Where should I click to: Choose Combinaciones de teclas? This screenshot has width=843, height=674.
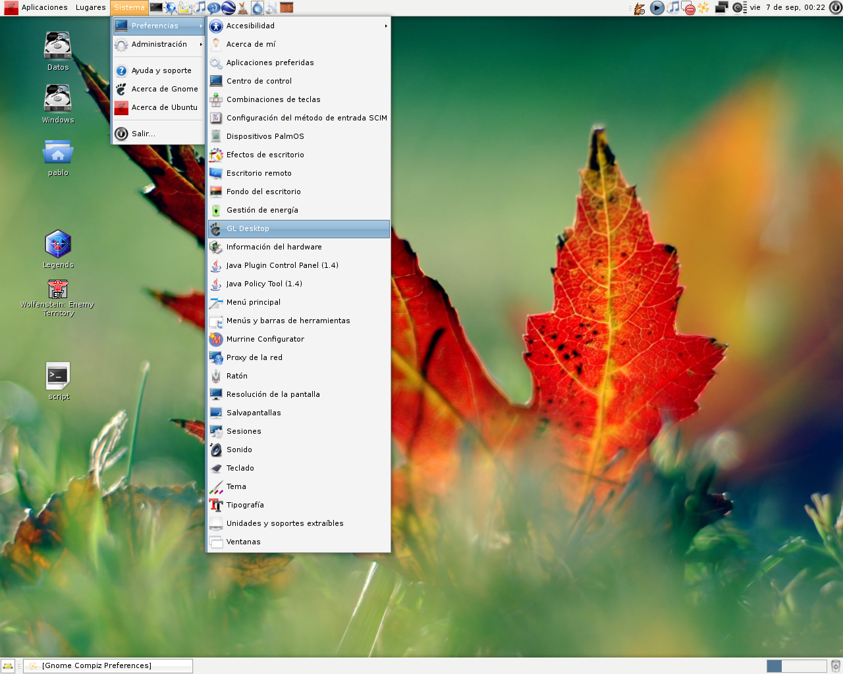pos(299,99)
